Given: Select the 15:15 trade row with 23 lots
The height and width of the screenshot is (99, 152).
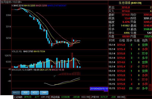Looking at the screenshot, I should pos(128,88).
